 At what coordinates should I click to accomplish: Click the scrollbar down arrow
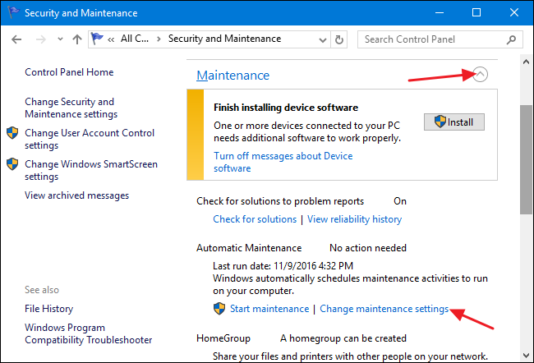(526, 356)
